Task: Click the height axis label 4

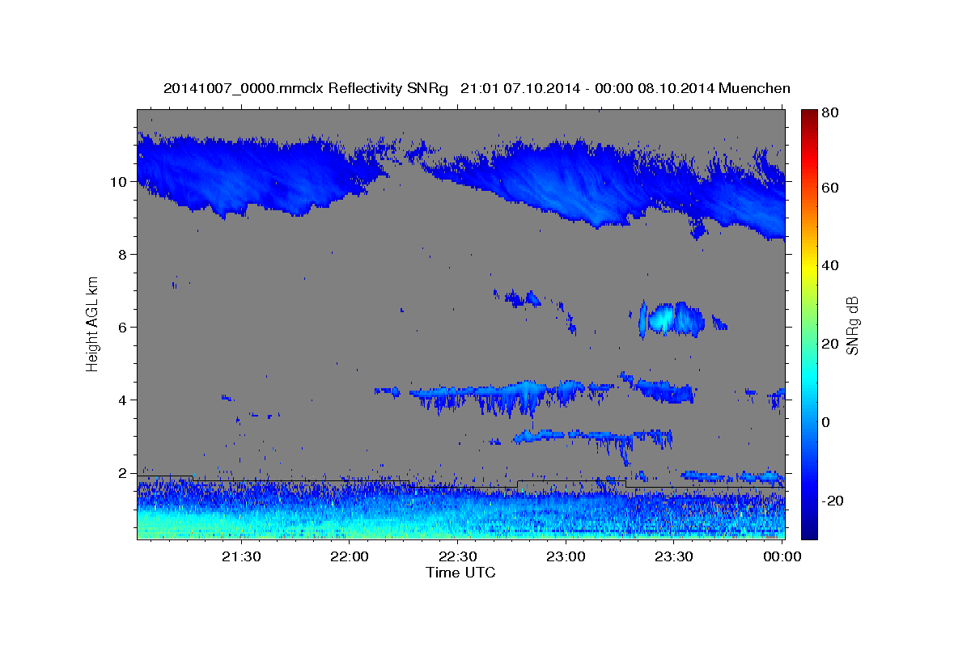Action: pos(123,400)
